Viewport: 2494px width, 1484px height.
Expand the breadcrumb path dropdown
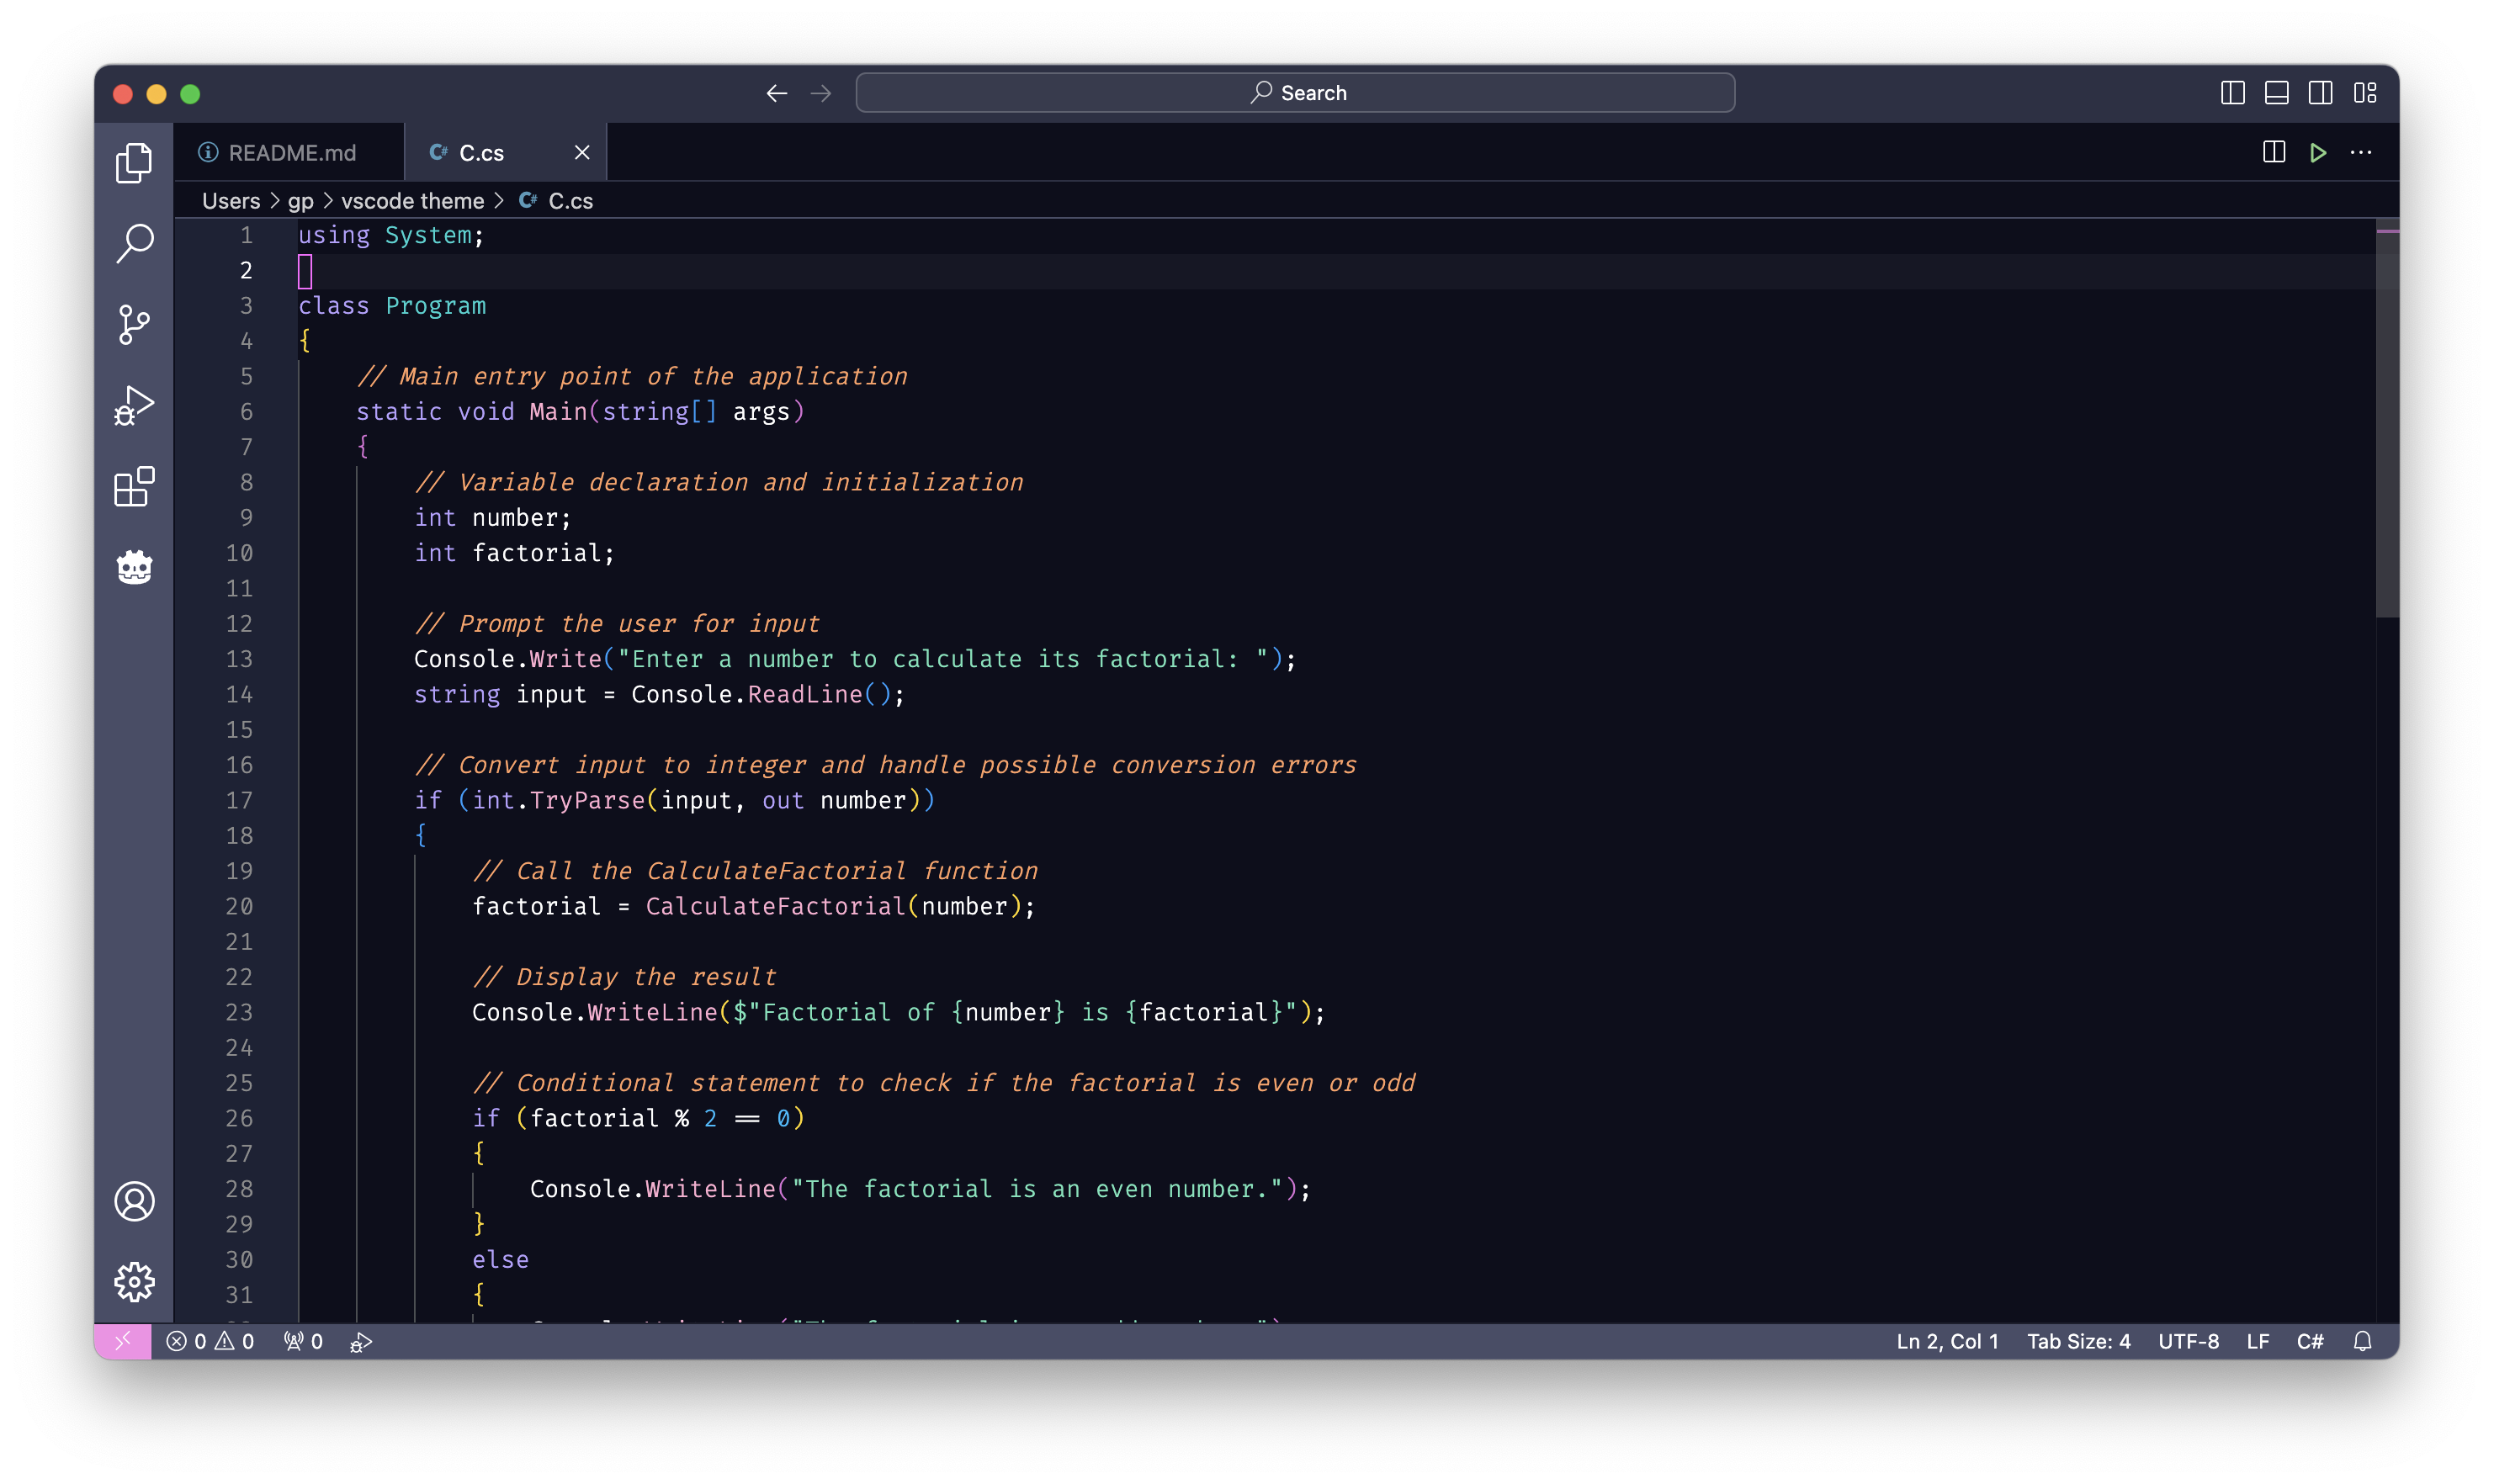570,199
